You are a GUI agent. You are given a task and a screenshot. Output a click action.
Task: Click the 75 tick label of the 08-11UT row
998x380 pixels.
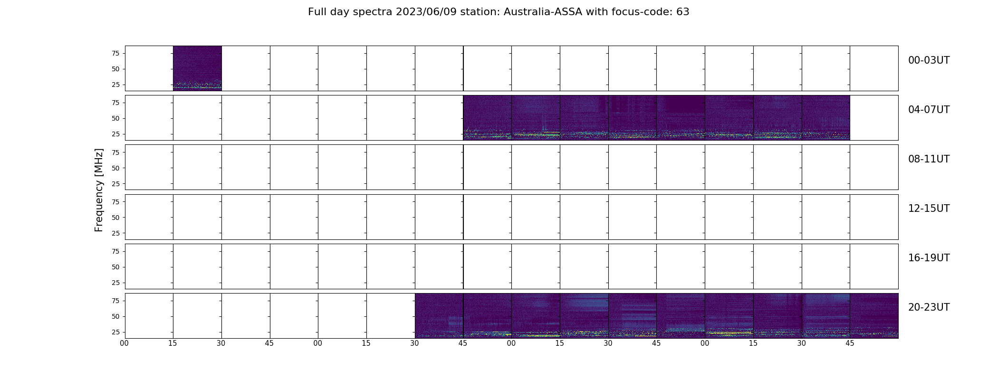click(115, 152)
